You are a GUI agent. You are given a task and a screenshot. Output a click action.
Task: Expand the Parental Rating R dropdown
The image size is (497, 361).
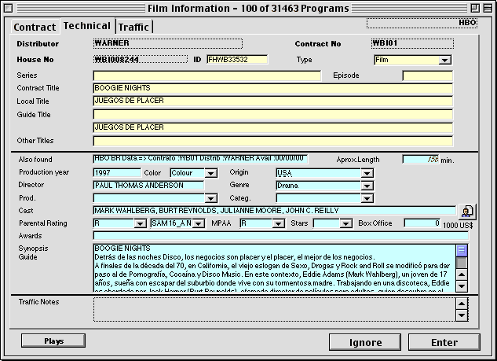point(140,223)
